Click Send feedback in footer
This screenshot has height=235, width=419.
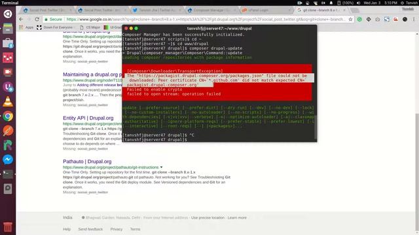(x=90, y=229)
